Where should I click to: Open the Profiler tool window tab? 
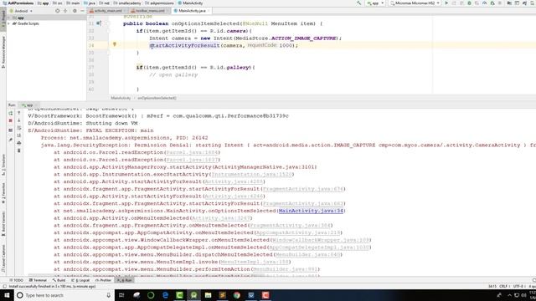click(104, 280)
